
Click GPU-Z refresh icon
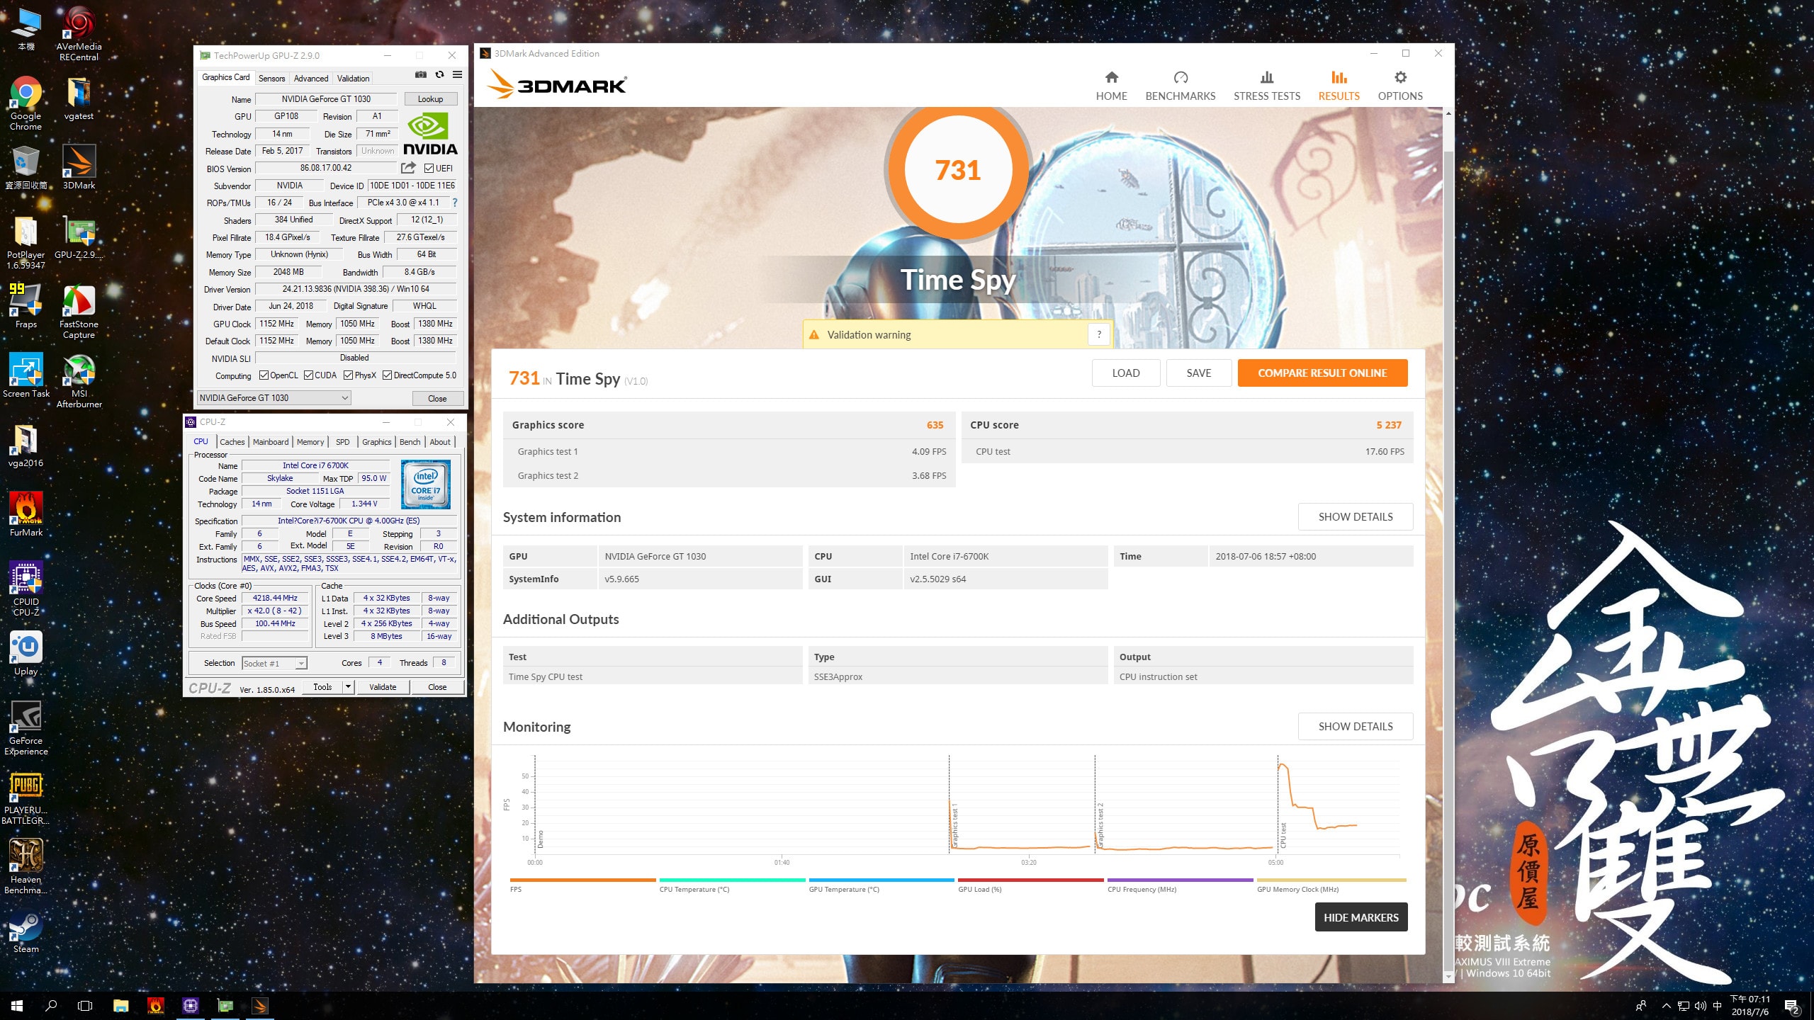tap(439, 74)
